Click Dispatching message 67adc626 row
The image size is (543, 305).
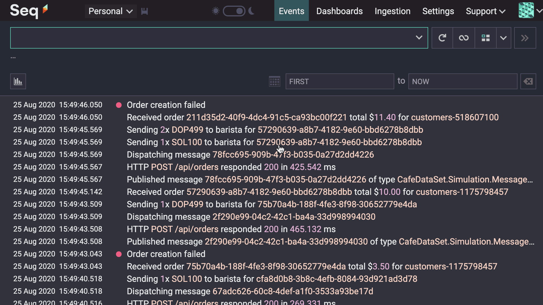click(250, 291)
